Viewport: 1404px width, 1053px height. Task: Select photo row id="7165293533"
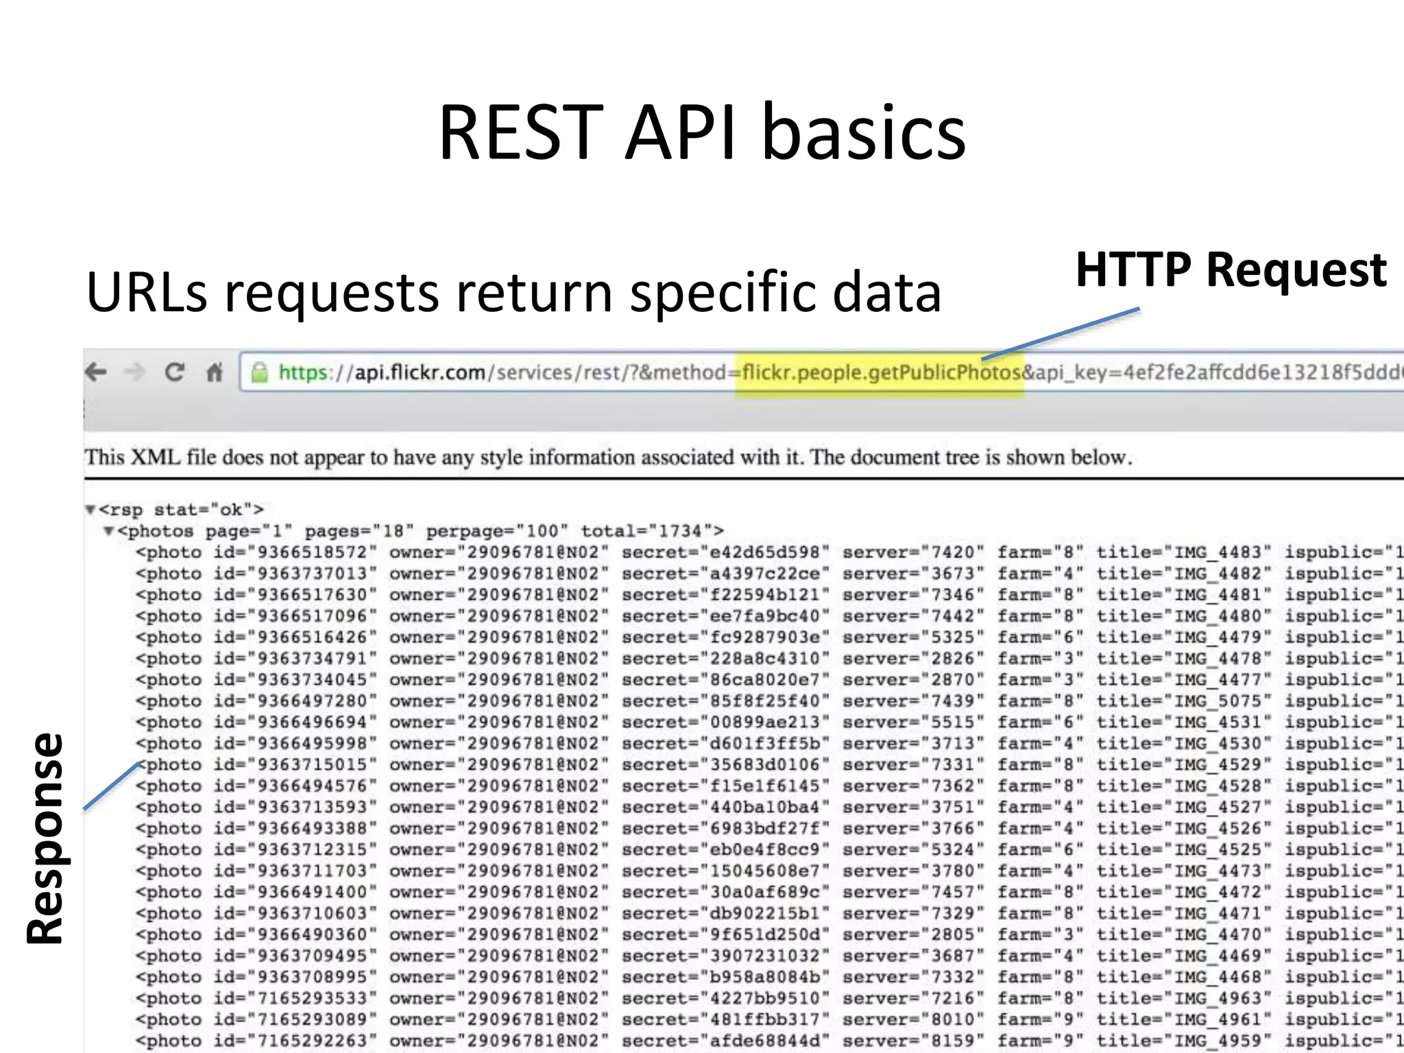(769, 998)
